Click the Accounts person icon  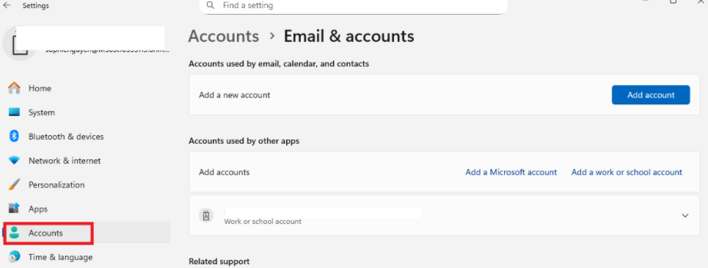tap(15, 233)
